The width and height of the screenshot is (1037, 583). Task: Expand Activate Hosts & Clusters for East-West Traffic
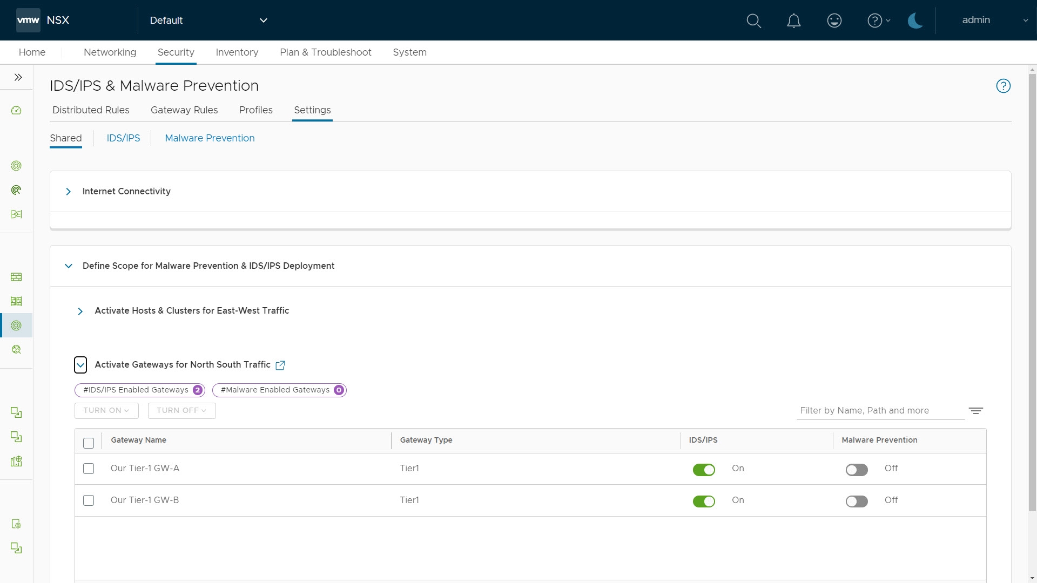tap(80, 311)
